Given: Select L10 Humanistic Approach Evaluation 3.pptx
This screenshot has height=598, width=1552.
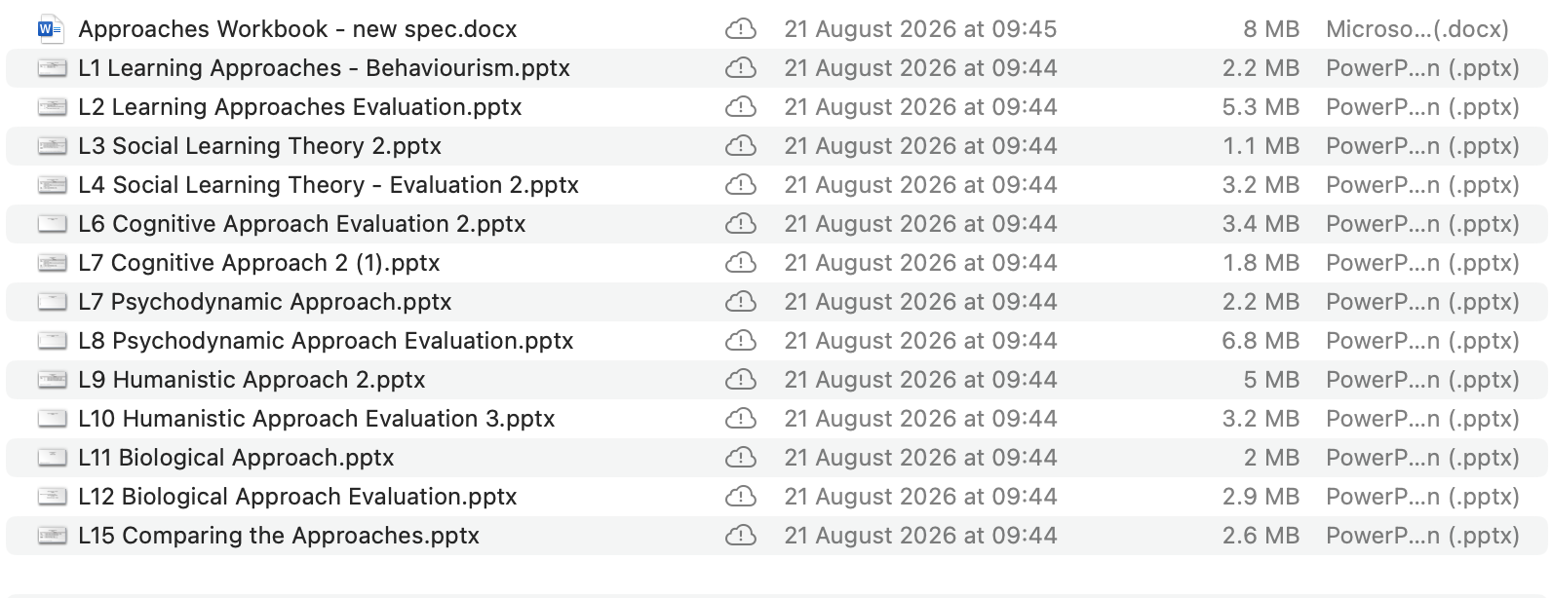Looking at the screenshot, I should point(776,419).
